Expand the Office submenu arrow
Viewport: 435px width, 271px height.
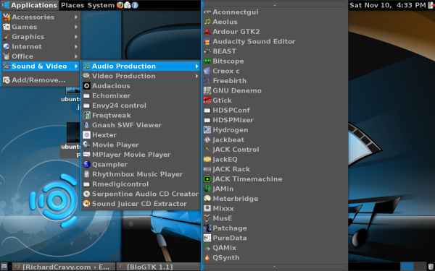(76, 56)
